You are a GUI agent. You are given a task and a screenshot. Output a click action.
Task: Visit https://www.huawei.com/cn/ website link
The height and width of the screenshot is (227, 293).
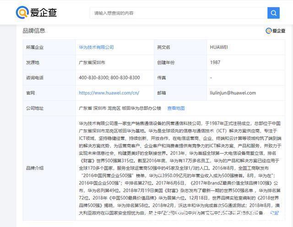[109, 93]
